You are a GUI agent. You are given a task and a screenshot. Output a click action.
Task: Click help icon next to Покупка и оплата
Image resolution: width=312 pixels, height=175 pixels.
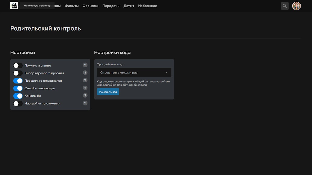pyautogui.click(x=85, y=65)
